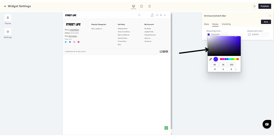Image resolution: width=274 pixels, height=137 pixels.
Task: Click the search magnifier in store header
Action: click(139, 15)
